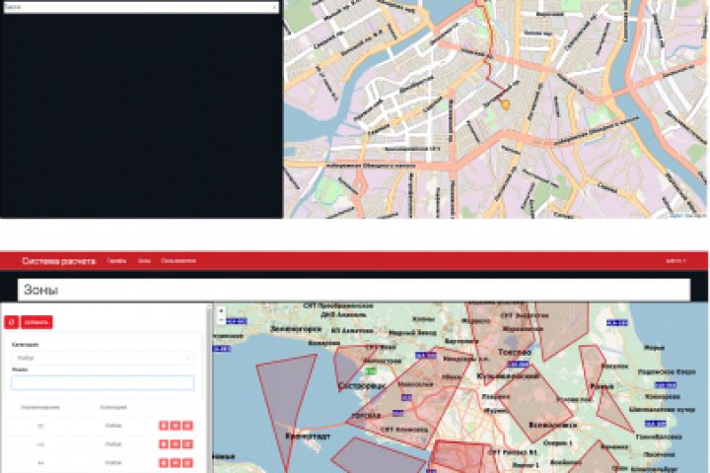710x473 pixels.
Task: Open the admin user dropdown in red navbar
Action: 675,261
